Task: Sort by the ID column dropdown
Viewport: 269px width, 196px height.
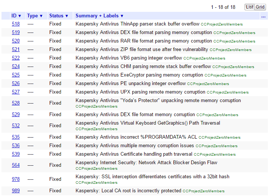Action: click(x=16, y=16)
